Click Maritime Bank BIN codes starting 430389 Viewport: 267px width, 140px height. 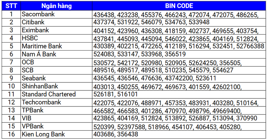(179, 46)
